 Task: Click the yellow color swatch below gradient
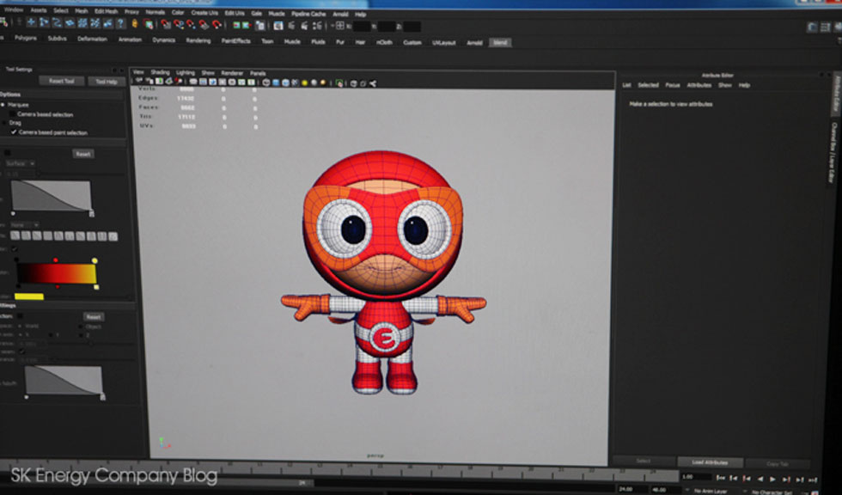pyautogui.click(x=28, y=296)
